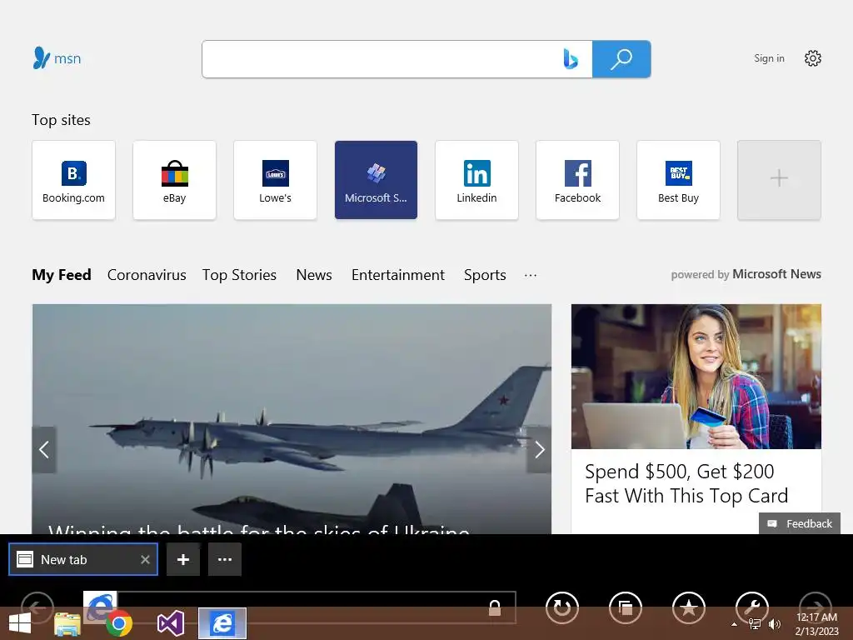The height and width of the screenshot is (640, 853).
Task: Go to previous carousel story
Action: pos(44,449)
